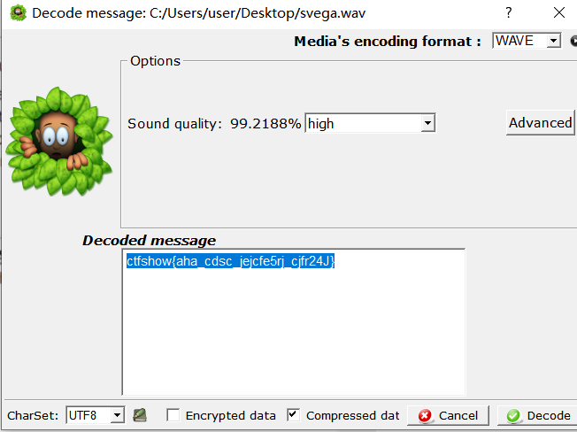Close the Decode message dialog window
Screen dimensions: 577x432
point(559,13)
